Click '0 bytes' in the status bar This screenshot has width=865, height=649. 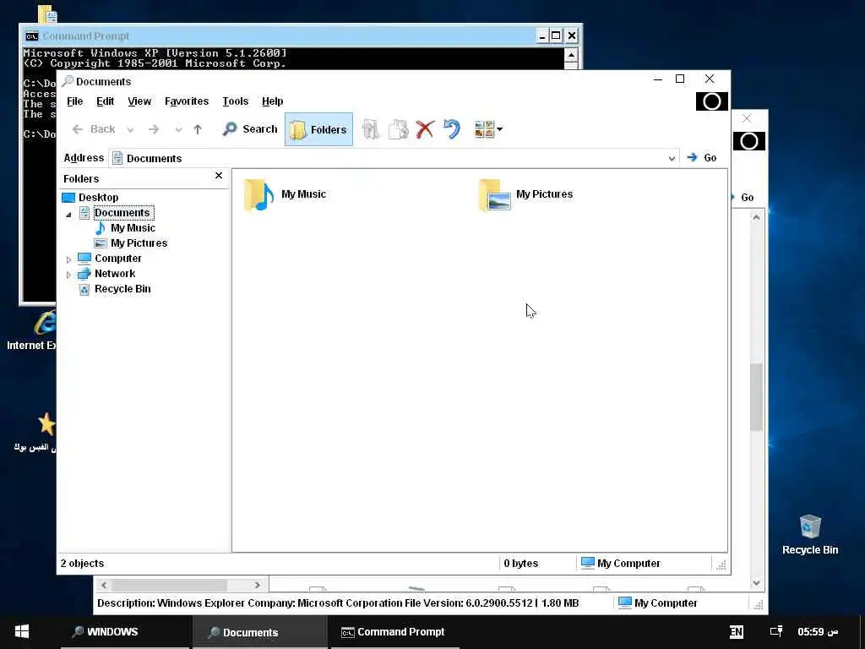(x=520, y=564)
